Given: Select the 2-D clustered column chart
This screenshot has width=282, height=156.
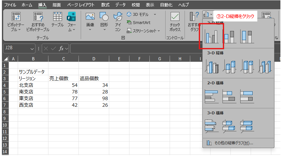Looking at the screenshot, I should [x=211, y=36].
